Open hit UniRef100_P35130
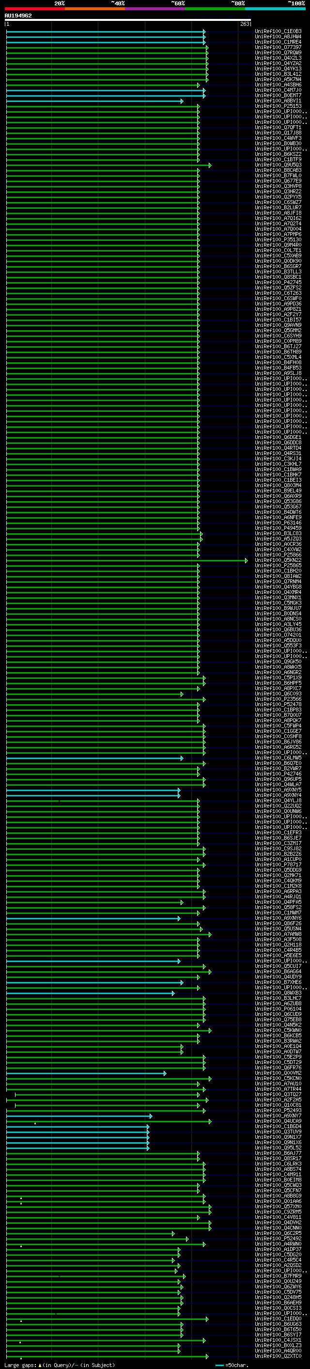 pos(278,240)
